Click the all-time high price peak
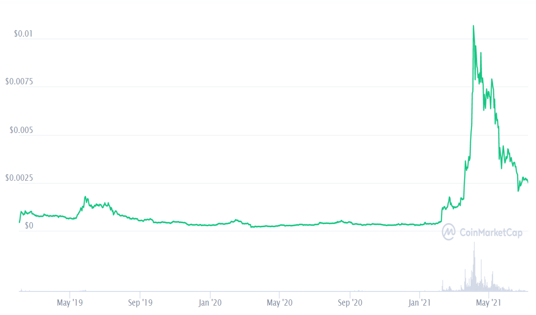This screenshot has width=536, height=315. [473, 26]
